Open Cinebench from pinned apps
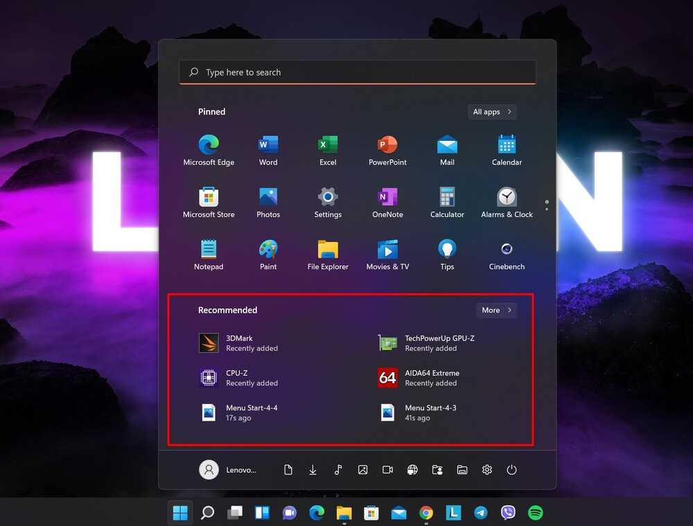 (x=507, y=249)
